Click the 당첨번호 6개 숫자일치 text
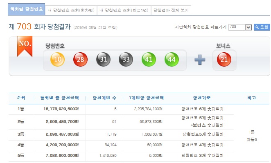The height and width of the screenshot is (163, 271). [x=202, y=109]
